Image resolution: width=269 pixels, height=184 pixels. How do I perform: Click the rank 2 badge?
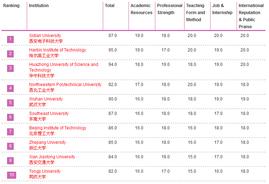(10, 54)
